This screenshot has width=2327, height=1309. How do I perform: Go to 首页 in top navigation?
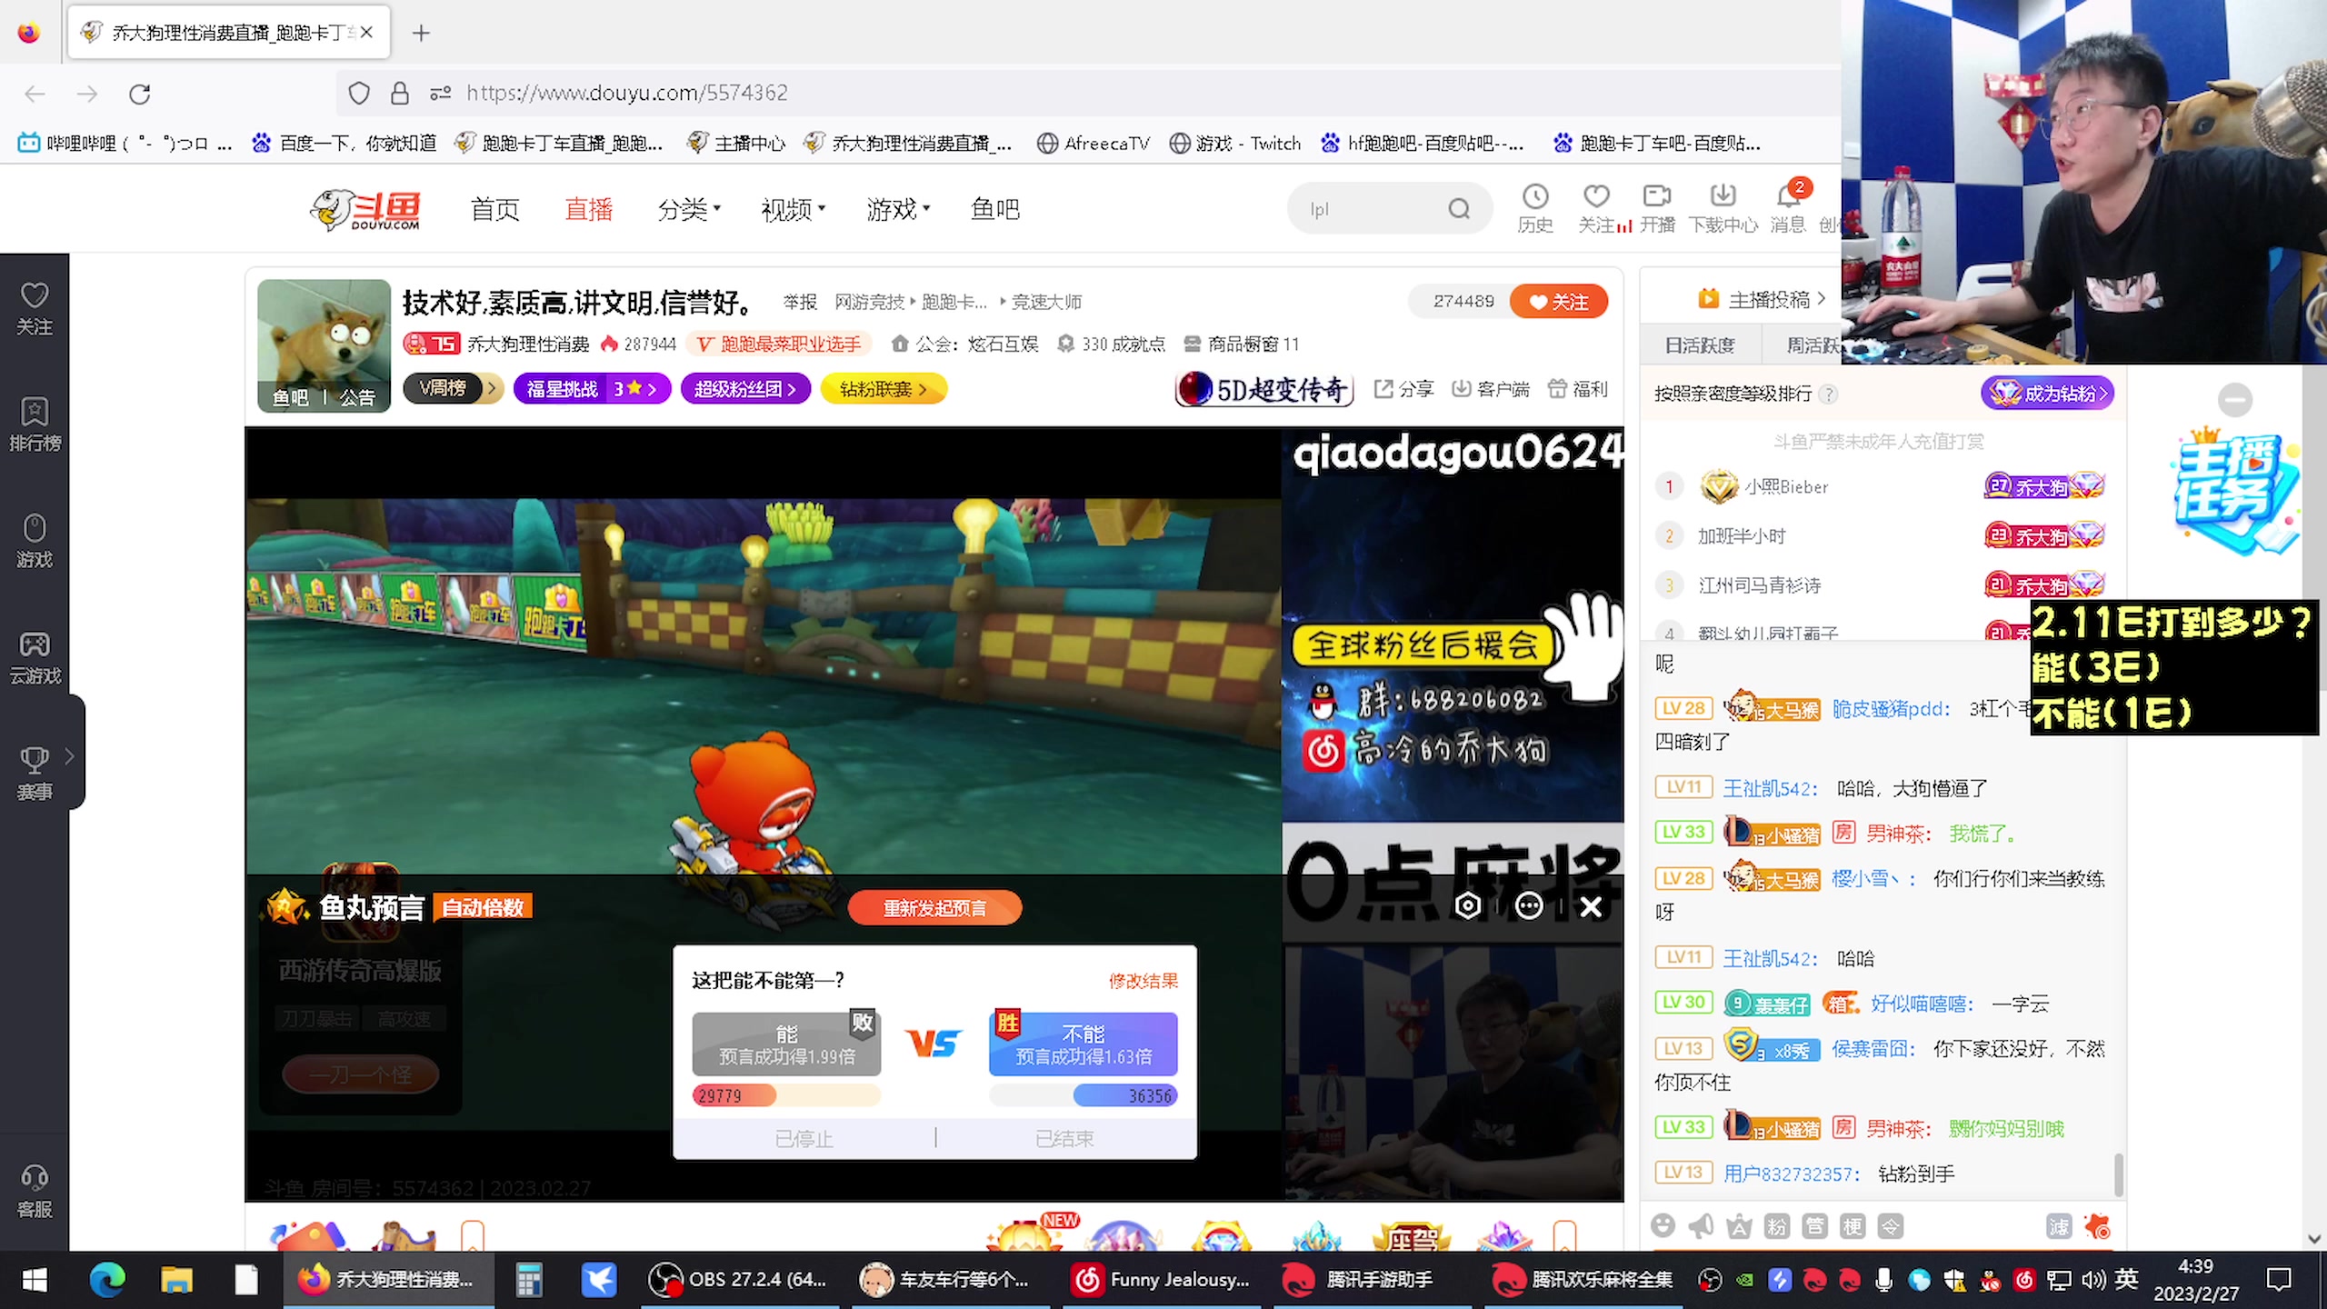pyautogui.click(x=494, y=210)
